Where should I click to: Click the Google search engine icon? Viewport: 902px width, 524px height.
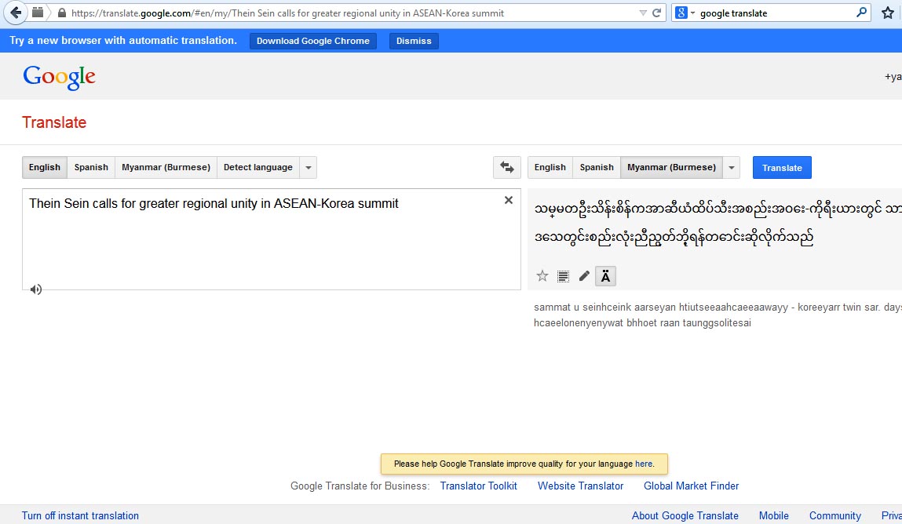[x=681, y=13]
